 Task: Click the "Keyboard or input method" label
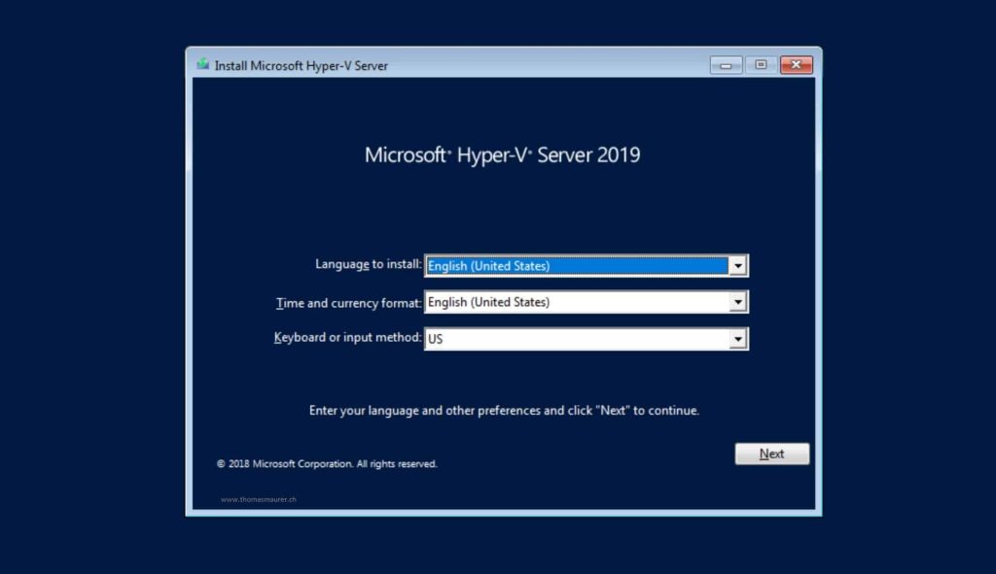tap(346, 338)
